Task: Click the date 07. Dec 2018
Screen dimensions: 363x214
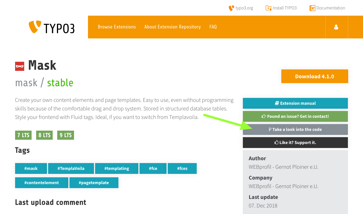Action: click(x=263, y=206)
